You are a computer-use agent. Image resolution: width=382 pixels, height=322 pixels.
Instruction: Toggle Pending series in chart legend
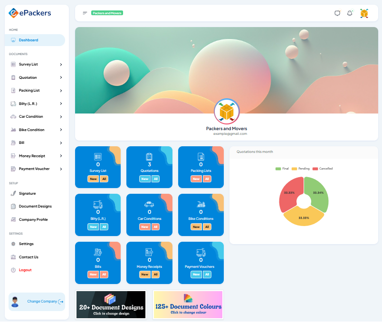pyautogui.click(x=300, y=169)
